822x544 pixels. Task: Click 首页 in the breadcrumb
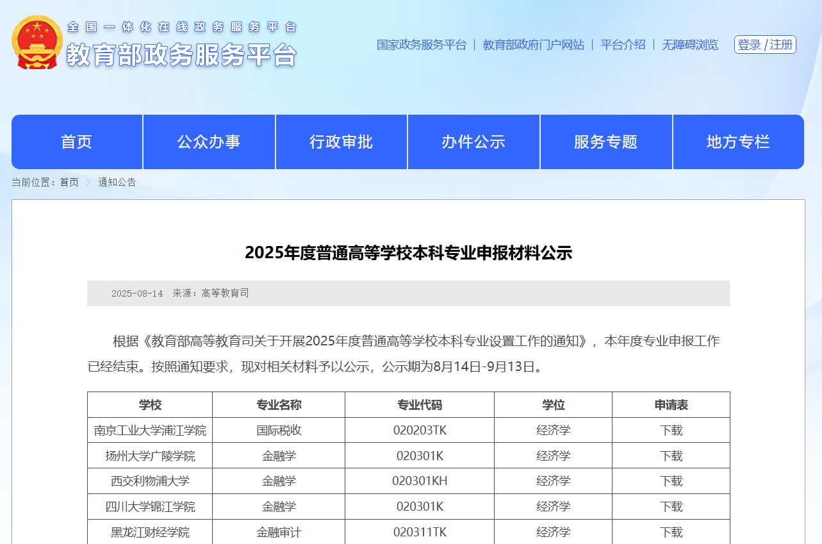coord(69,183)
